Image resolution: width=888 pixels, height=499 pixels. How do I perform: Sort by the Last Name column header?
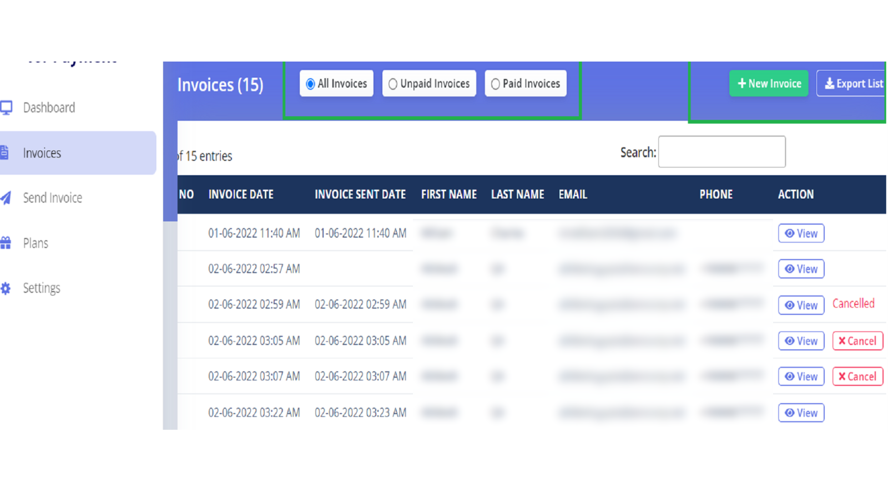(517, 194)
